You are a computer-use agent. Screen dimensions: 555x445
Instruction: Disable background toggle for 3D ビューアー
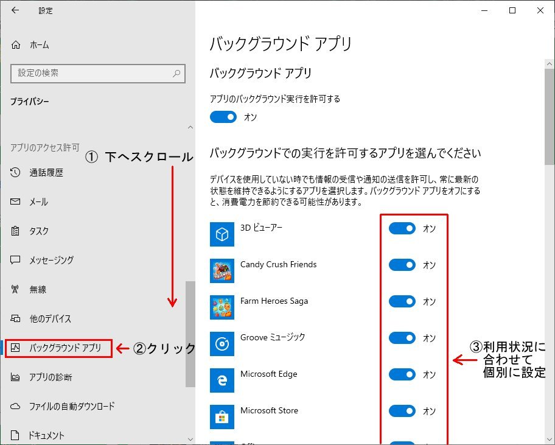[402, 229]
